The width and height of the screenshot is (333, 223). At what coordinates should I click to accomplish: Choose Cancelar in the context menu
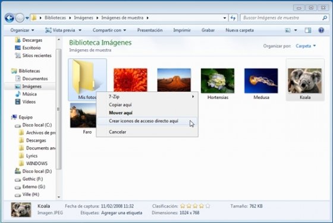[x=147, y=132]
